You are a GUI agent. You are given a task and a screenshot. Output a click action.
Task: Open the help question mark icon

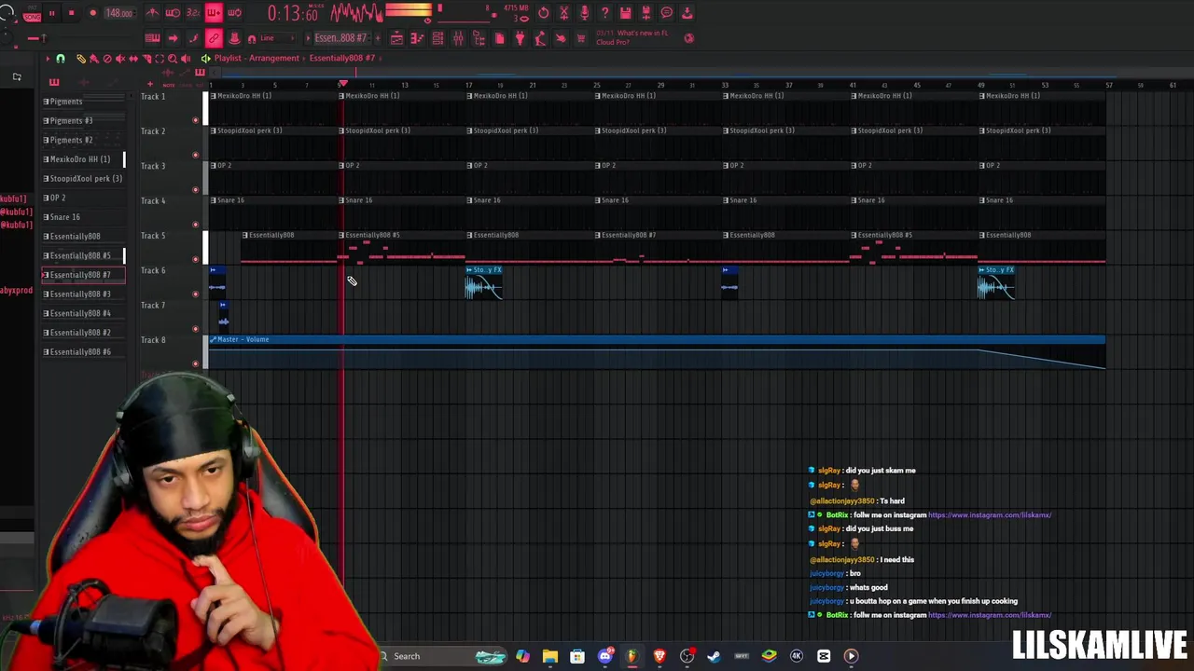pyautogui.click(x=604, y=13)
